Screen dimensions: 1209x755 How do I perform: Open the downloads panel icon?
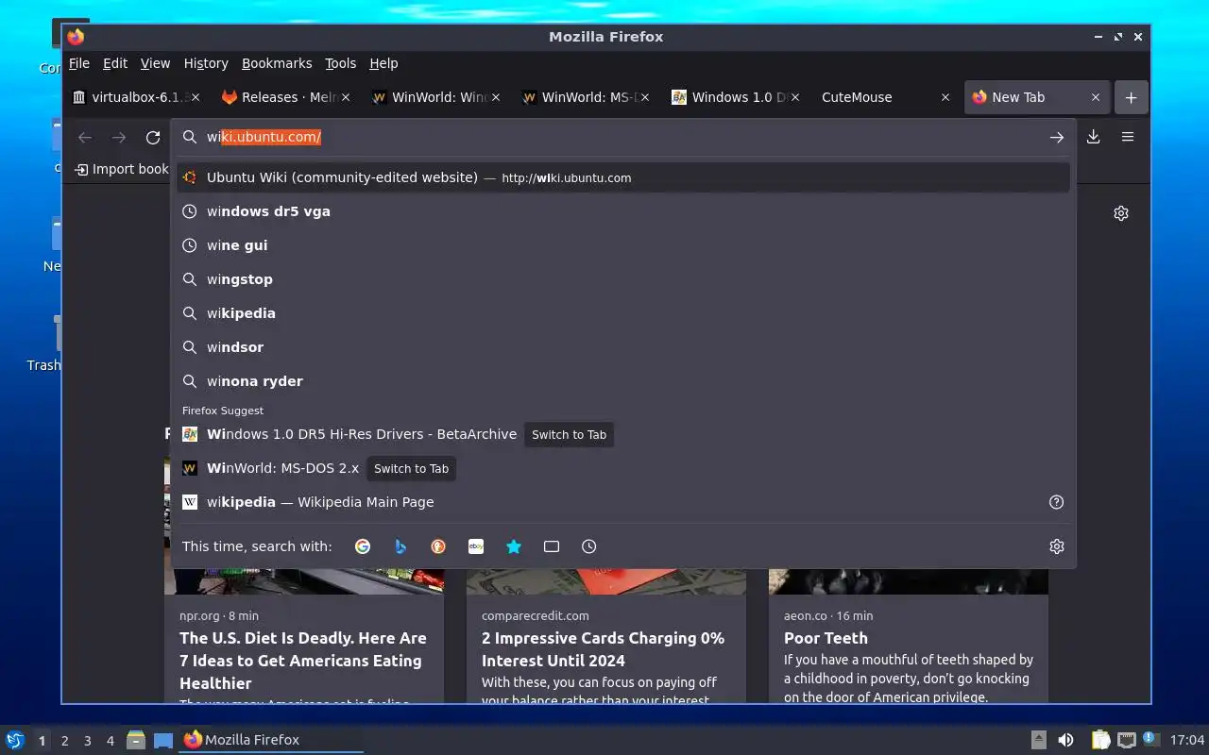[x=1093, y=137]
